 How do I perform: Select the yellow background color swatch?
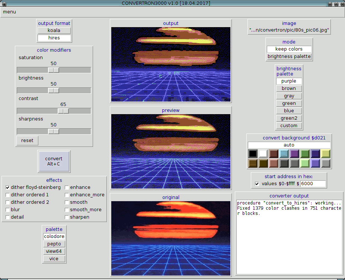coord(326,154)
